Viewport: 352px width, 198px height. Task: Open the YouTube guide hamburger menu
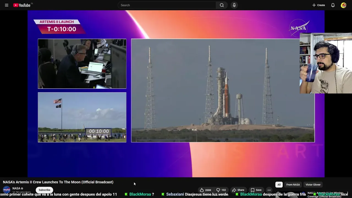tap(7, 5)
